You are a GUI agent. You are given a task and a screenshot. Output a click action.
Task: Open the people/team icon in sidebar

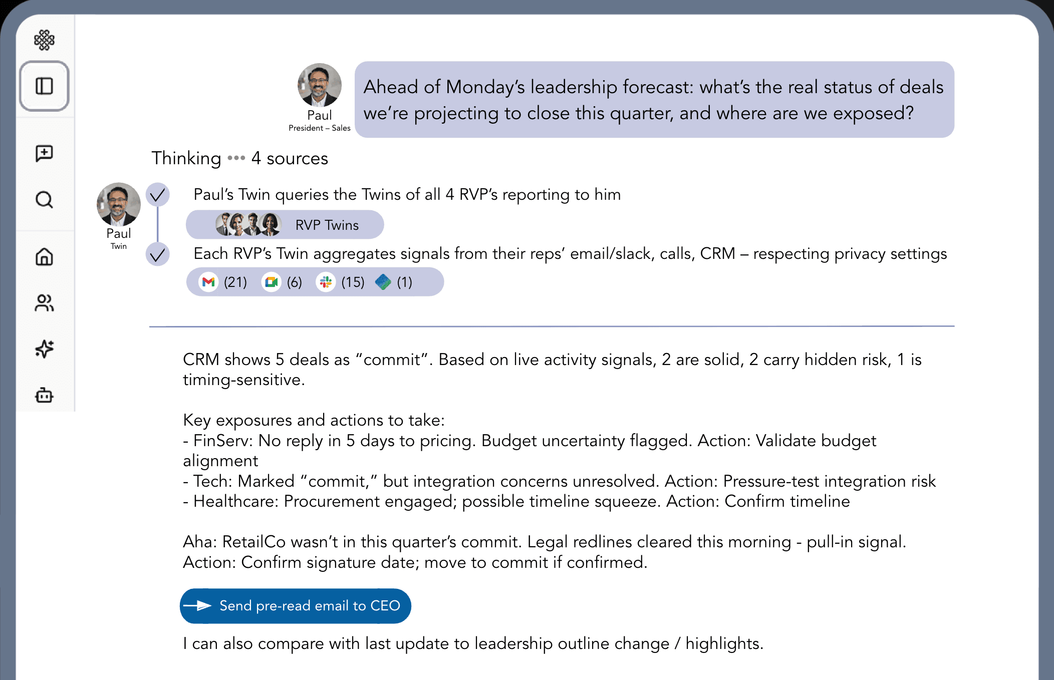pyautogui.click(x=44, y=303)
